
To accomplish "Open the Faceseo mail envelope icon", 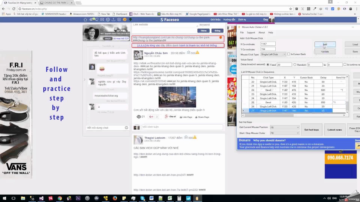I will [x=102, y=20].
